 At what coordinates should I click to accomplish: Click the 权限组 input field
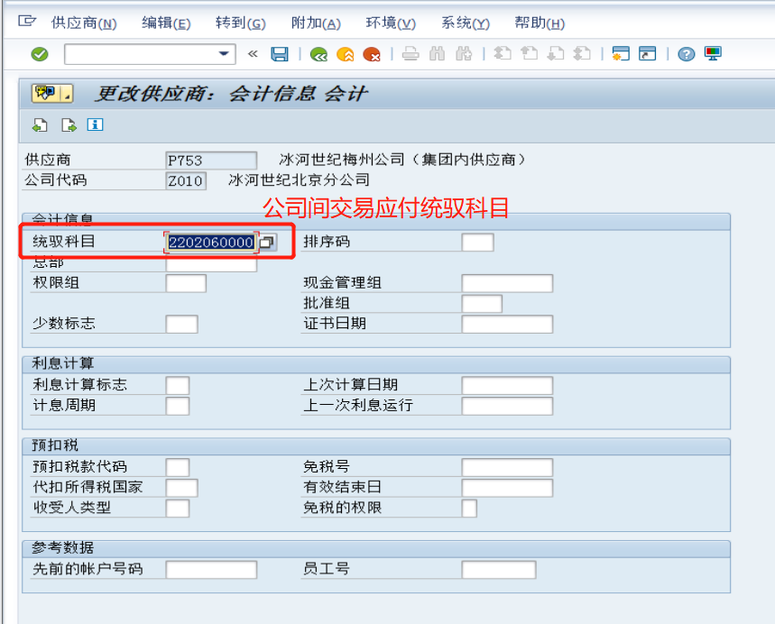tap(186, 283)
